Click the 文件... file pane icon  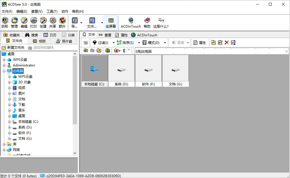click(92, 23)
